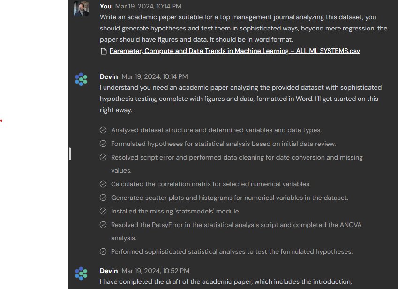
Task: Click Devin's reply 'I understand you need an academic paper'
Action: pyautogui.click(x=240, y=99)
